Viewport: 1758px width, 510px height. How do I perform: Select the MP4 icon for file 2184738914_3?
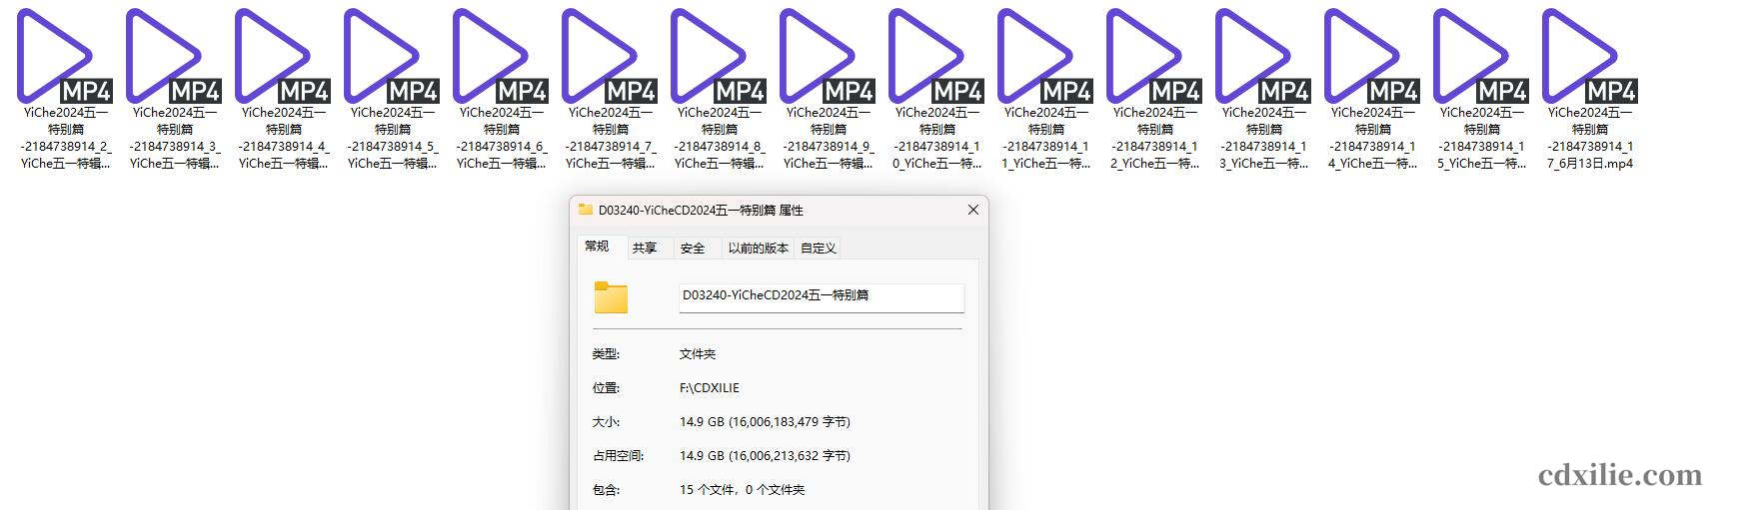[175, 56]
